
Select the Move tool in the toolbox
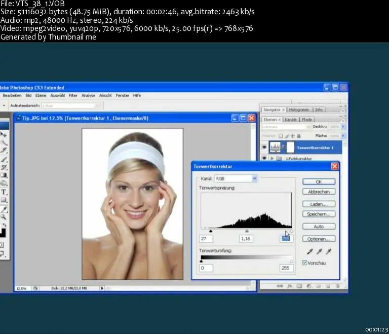[x=4, y=135]
